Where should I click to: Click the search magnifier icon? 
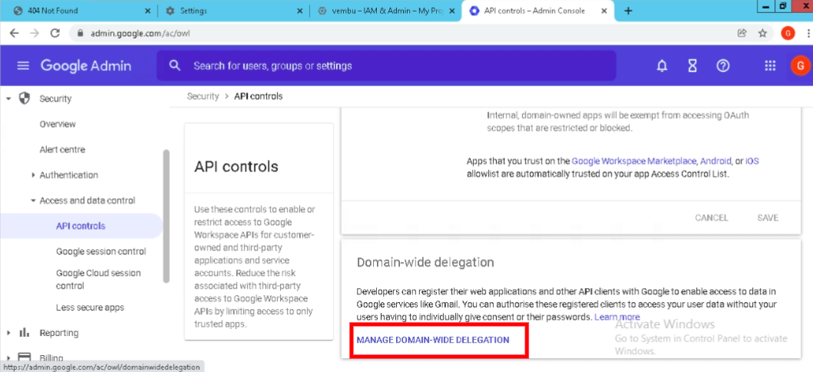(x=175, y=66)
